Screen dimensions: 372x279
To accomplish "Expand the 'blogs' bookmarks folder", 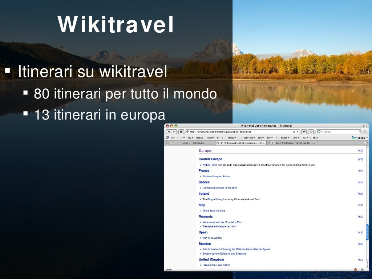I will [x=231, y=138].
